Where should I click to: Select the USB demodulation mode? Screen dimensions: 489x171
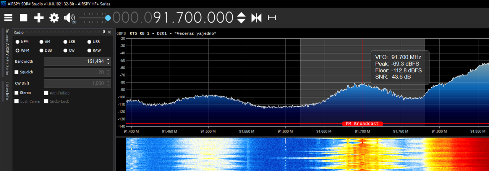94,42
